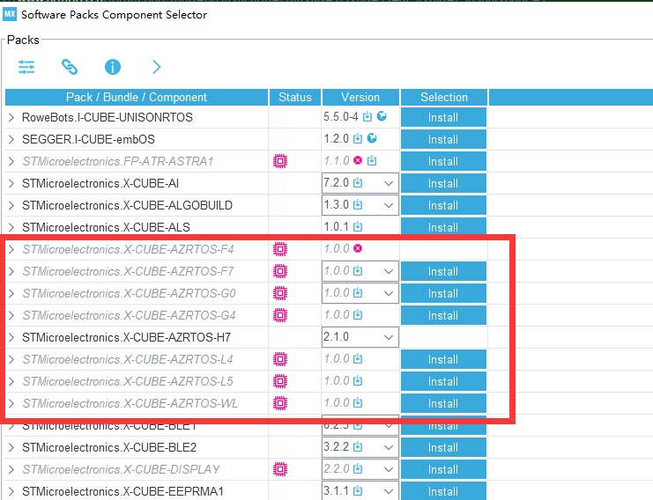
Task: Click chip status icon for X-CUBE-DISPLAY
Action: [x=280, y=469]
